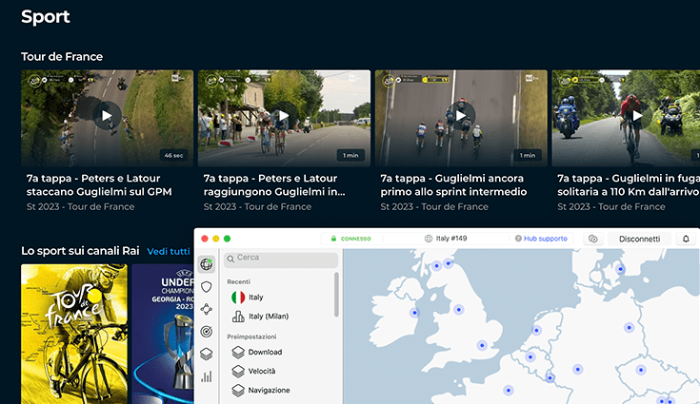Click into the Cerca search field
Screen dimensions: 700x404
pyautogui.click(x=281, y=260)
